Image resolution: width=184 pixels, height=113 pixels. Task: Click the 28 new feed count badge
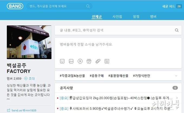179,6
